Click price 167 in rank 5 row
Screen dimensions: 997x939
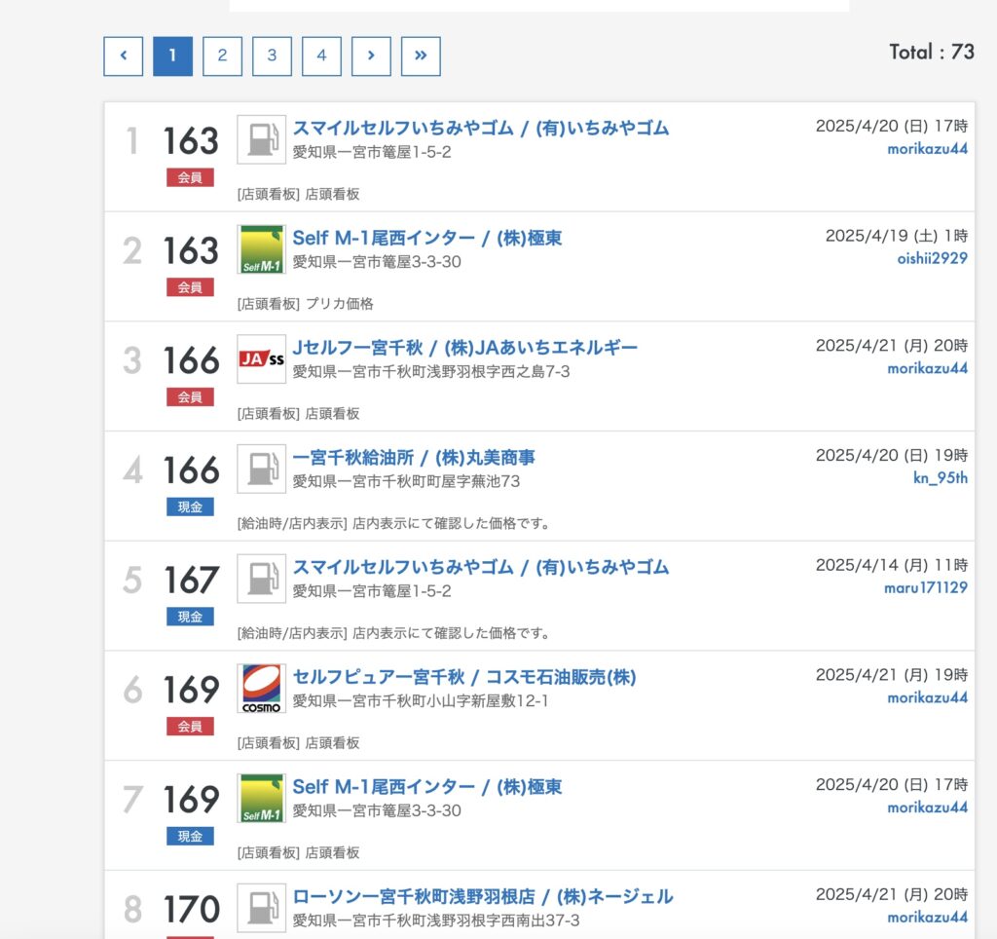pos(192,580)
